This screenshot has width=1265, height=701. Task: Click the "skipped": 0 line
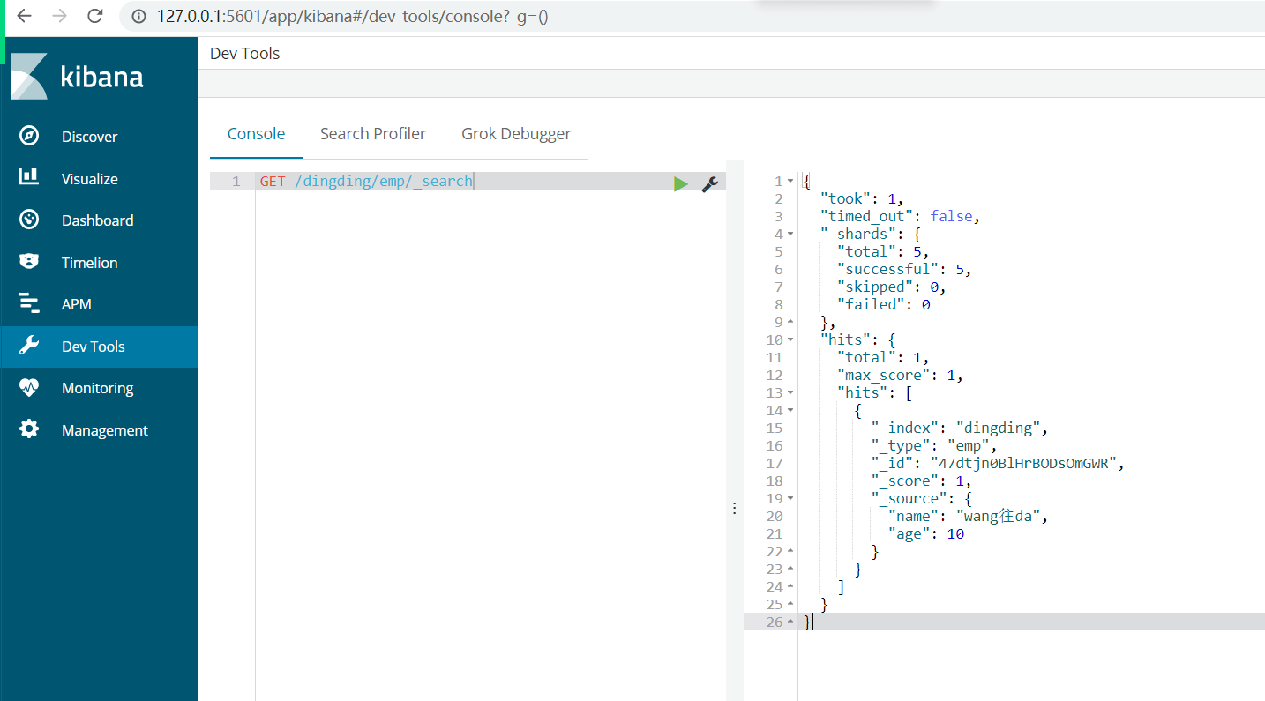(x=892, y=287)
